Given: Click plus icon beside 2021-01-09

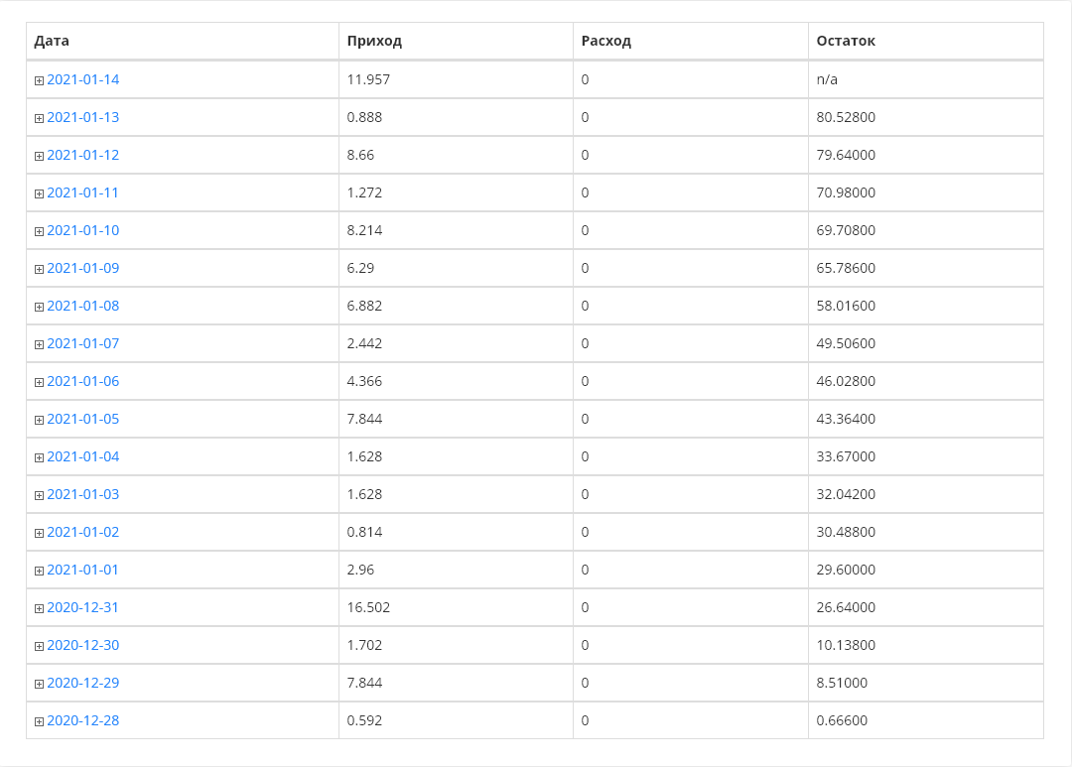Looking at the screenshot, I should [x=39, y=269].
